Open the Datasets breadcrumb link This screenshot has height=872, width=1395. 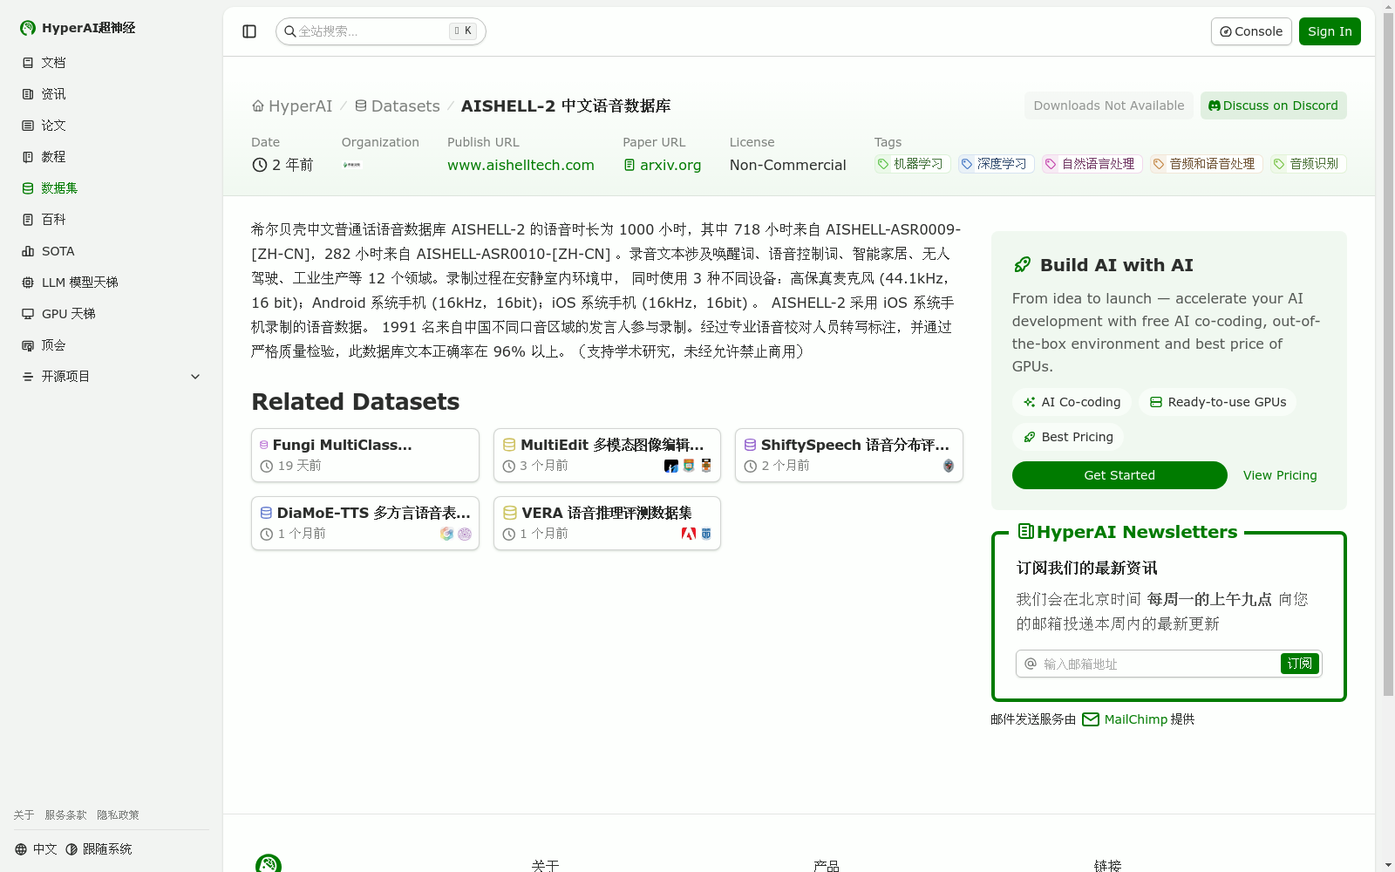397,106
